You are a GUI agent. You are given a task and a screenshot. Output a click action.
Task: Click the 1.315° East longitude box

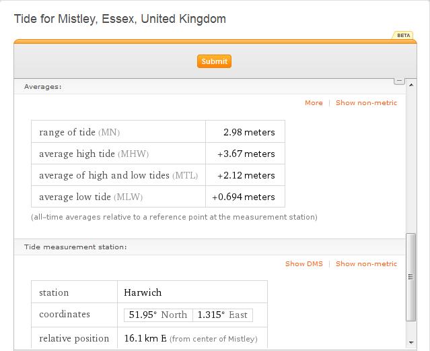point(222,315)
